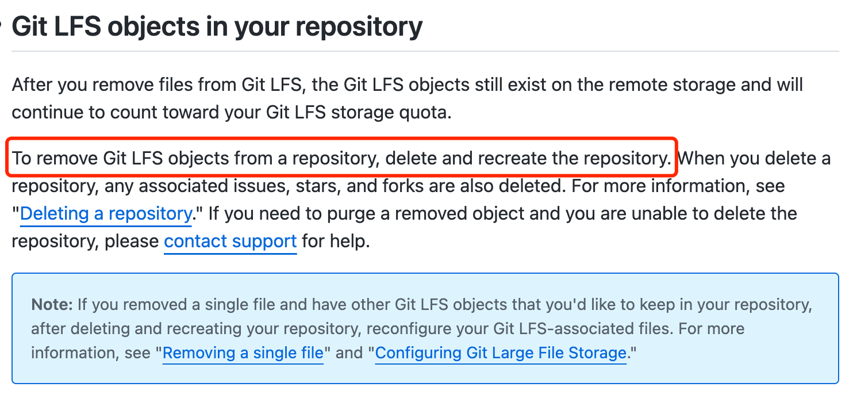Follow the "contact support" link

click(230, 241)
